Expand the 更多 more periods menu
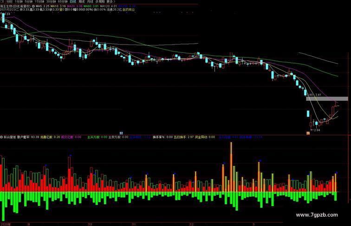 (x=110, y=1)
